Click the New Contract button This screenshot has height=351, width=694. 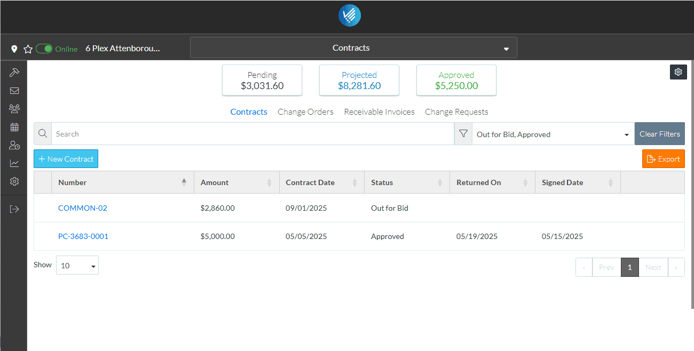(x=66, y=159)
